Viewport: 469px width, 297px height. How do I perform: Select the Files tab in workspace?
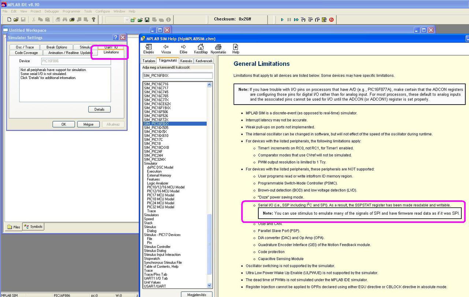click(x=14, y=227)
